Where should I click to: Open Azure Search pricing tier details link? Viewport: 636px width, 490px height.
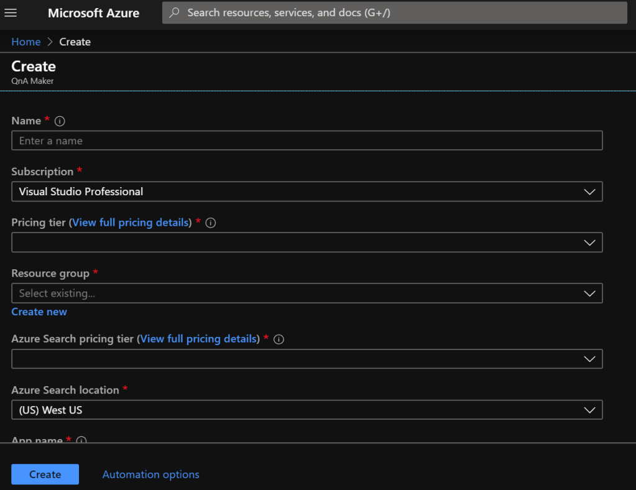pos(199,339)
